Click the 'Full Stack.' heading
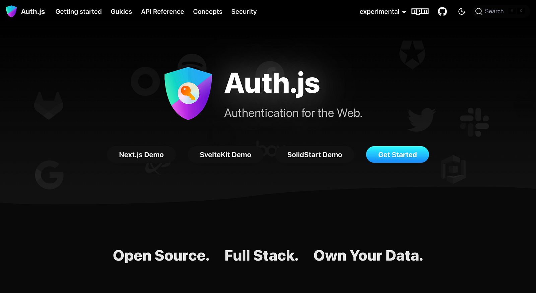 click(261, 256)
